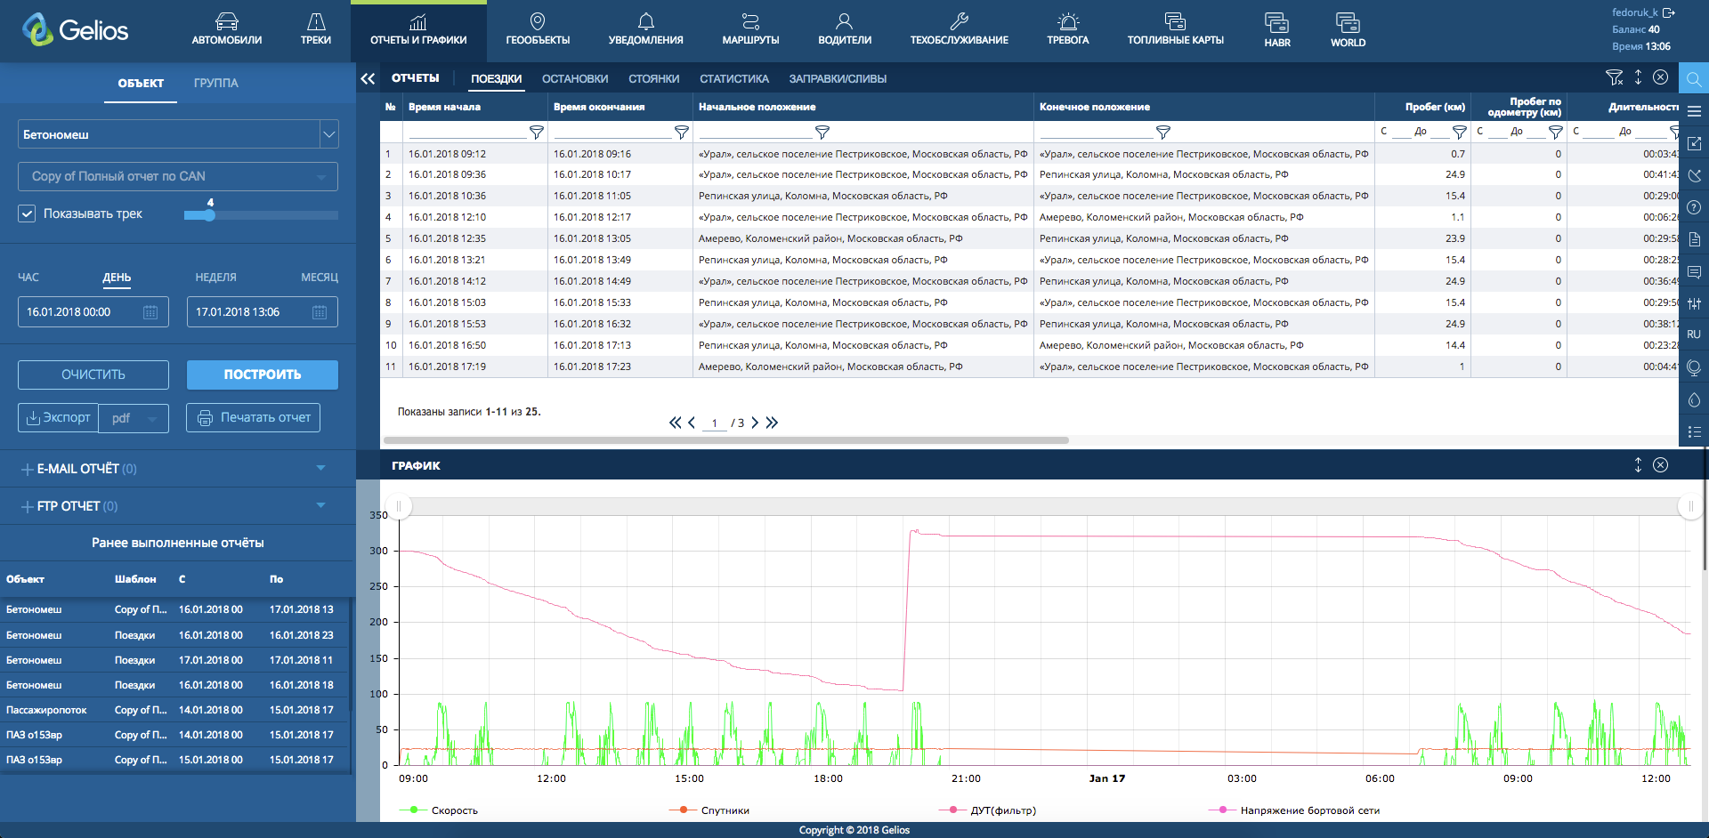
Task: Open the Уведомления bell icon
Action: click(x=645, y=21)
